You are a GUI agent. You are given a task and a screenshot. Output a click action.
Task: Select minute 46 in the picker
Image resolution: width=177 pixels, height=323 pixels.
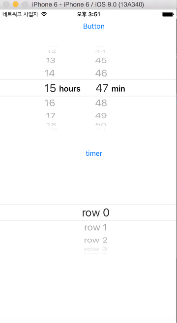coord(101,73)
